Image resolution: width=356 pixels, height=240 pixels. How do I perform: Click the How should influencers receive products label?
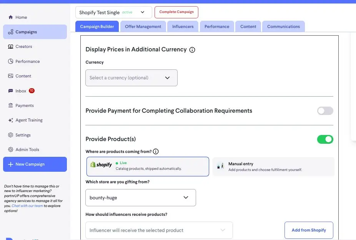click(126, 214)
